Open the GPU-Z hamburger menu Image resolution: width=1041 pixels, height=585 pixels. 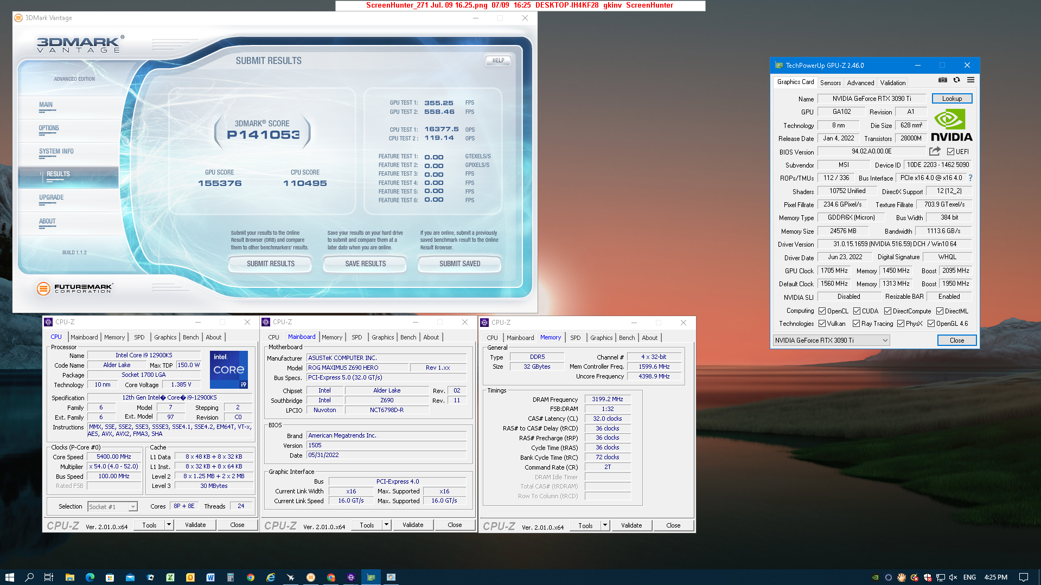click(970, 80)
